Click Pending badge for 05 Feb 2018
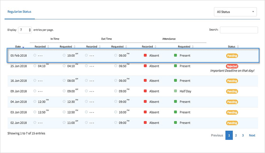Screen dimensions: 265x153 [232, 56]
